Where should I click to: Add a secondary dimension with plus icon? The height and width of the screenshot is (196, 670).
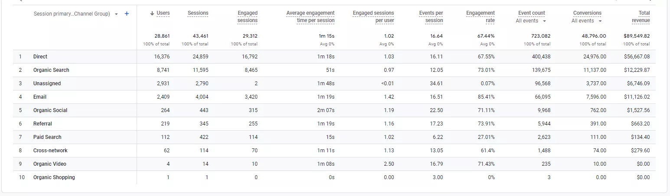tap(127, 14)
